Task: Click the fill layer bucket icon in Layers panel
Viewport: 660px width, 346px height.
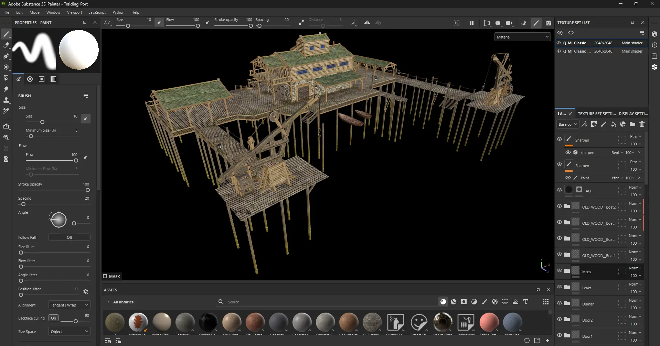Action: (x=614, y=124)
